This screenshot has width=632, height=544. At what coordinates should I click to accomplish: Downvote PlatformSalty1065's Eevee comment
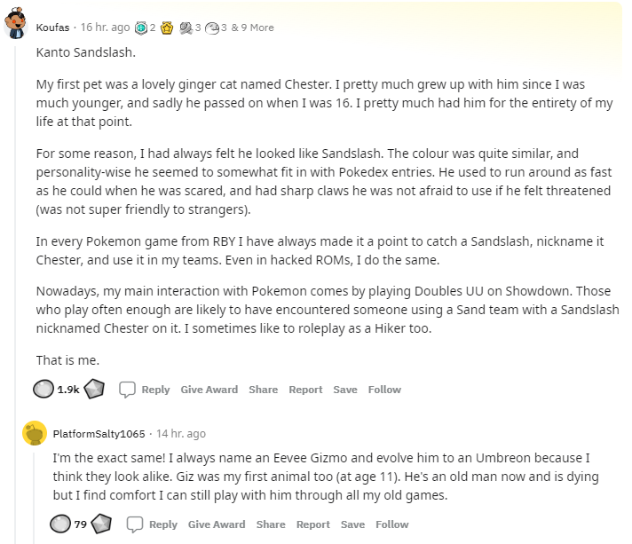pyautogui.click(x=101, y=524)
